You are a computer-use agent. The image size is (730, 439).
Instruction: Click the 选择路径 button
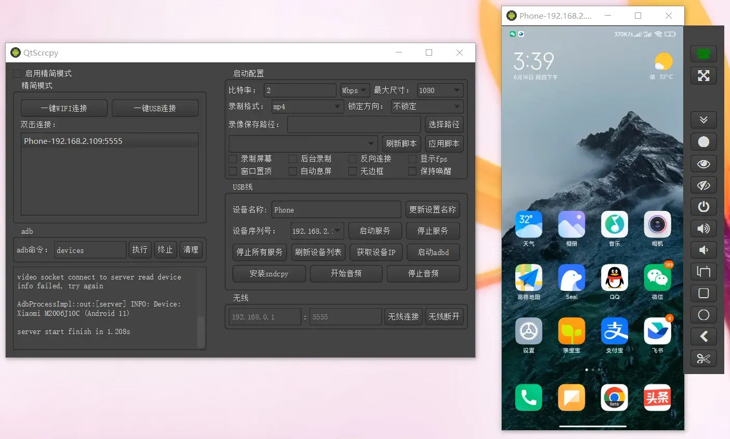pyautogui.click(x=444, y=125)
